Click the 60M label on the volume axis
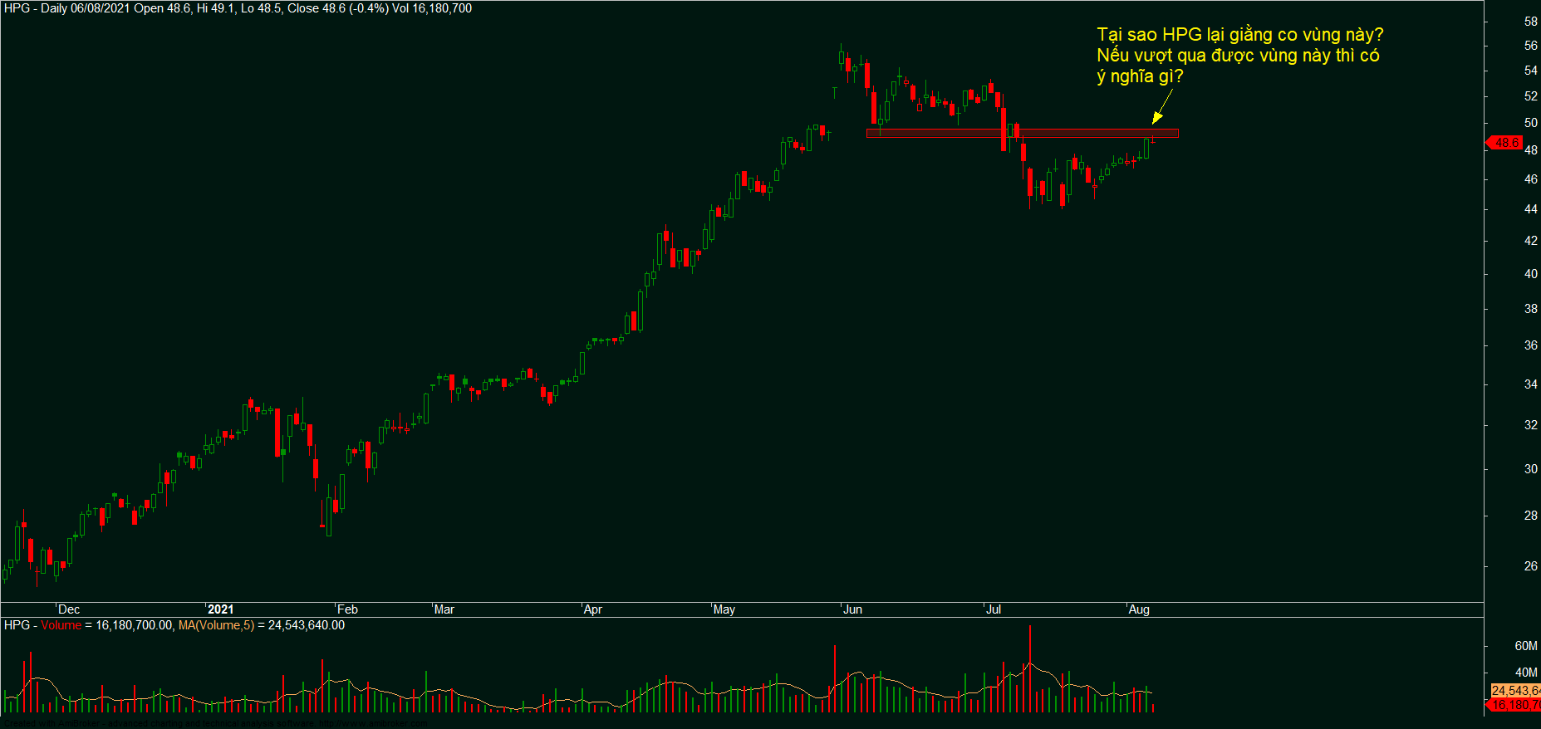This screenshot has height=729, width=1541. tap(1526, 646)
